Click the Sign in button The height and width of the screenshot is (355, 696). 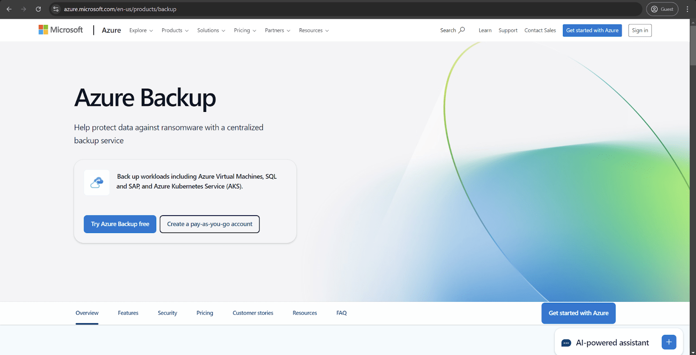(x=639, y=30)
